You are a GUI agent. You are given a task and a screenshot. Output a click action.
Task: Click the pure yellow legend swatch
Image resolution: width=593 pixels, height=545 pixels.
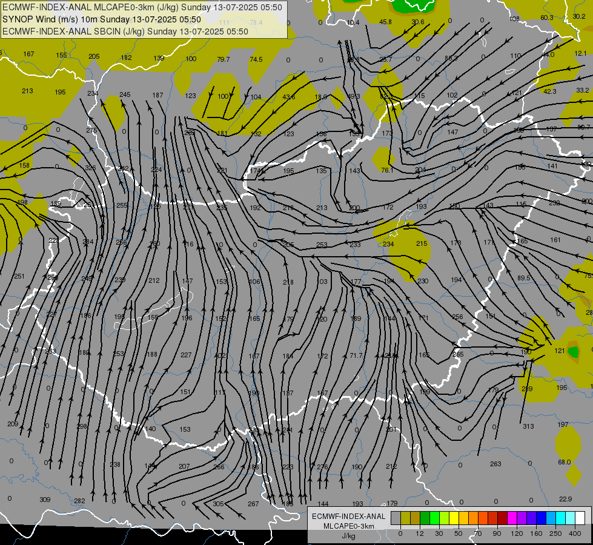pyautogui.click(x=454, y=518)
